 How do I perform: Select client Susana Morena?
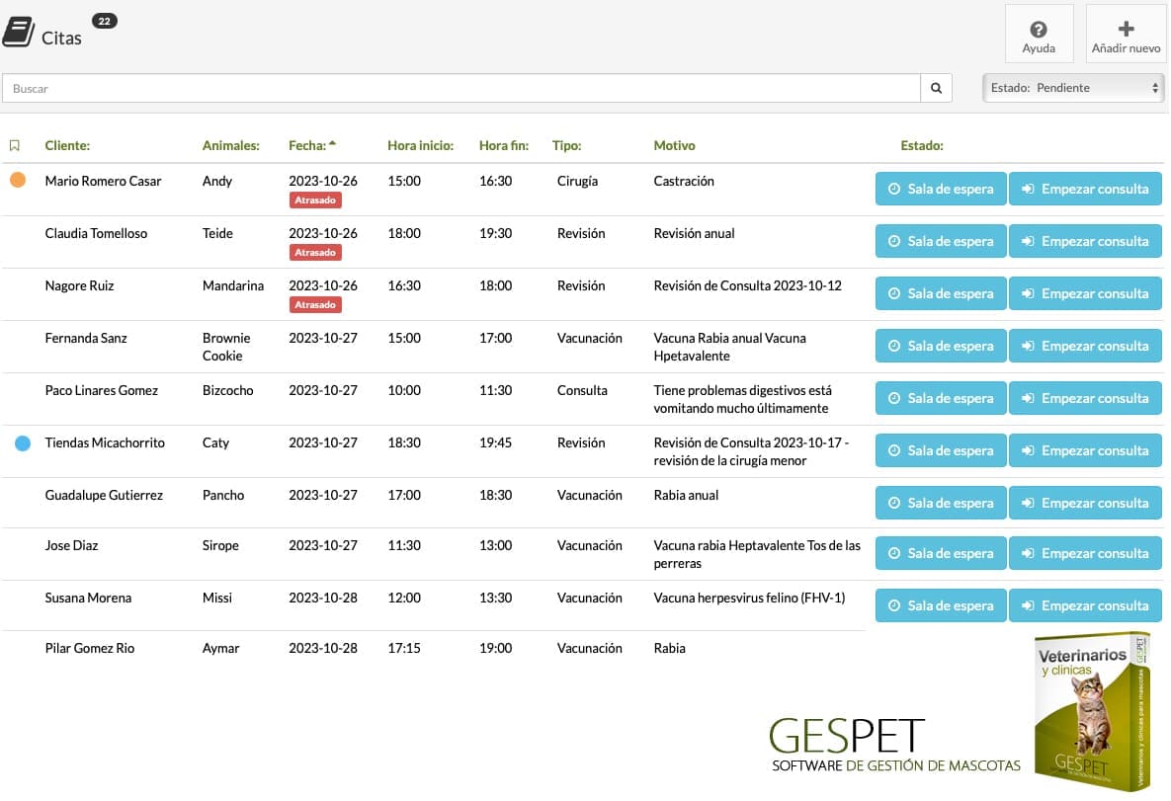click(x=88, y=598)
